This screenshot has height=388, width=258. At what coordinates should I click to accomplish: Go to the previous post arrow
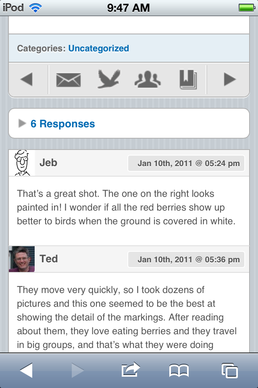click(27, 80)
